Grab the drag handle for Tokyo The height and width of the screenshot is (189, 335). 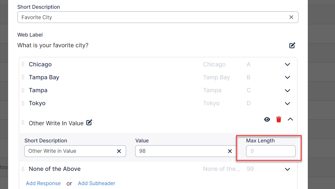click(x=23, y=103)
